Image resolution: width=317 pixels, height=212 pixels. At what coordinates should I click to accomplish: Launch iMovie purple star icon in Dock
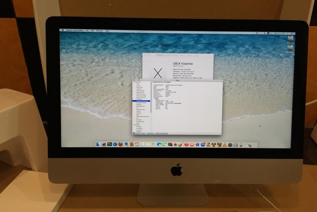pyautogui.click(x=197, y=145)
